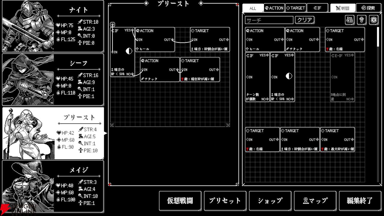The image size is (384, 216).
Task: Switch to the IF filter tab
Action: 317,8
